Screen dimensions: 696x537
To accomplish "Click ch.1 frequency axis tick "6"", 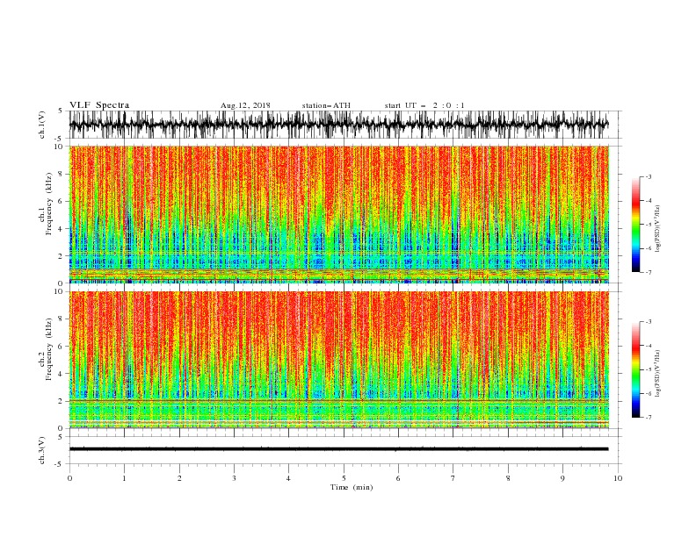I will (62, 201).
